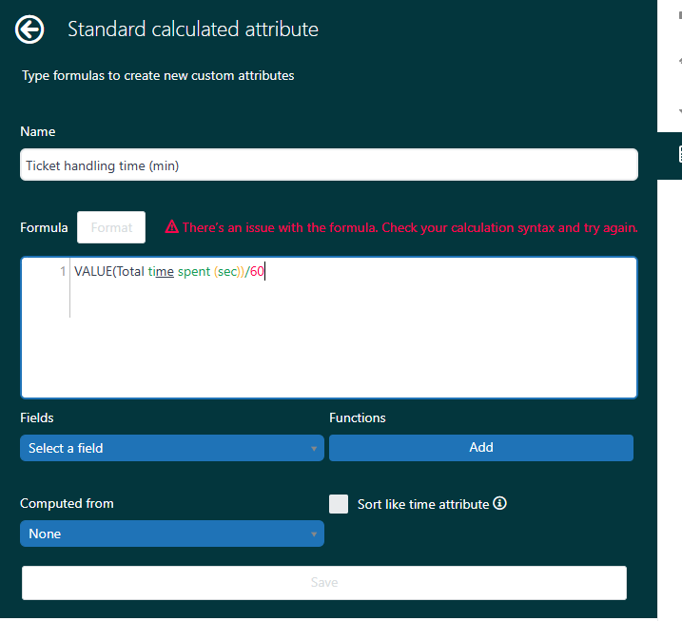Focus the Name field with Ticket handling time
Image resolution: width=682 pixels, height=621 pixels.
pos(328,165)
